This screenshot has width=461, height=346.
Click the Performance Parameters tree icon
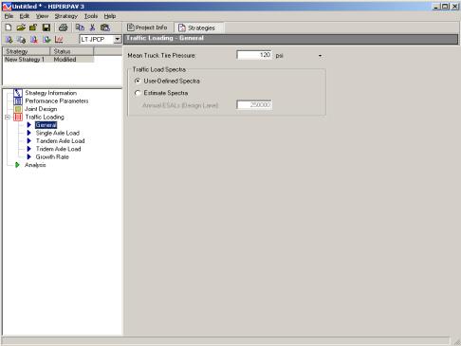(18, 100)
